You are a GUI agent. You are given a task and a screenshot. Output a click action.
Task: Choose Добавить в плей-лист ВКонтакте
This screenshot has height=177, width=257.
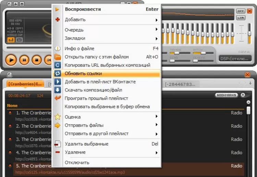(107, 82)
